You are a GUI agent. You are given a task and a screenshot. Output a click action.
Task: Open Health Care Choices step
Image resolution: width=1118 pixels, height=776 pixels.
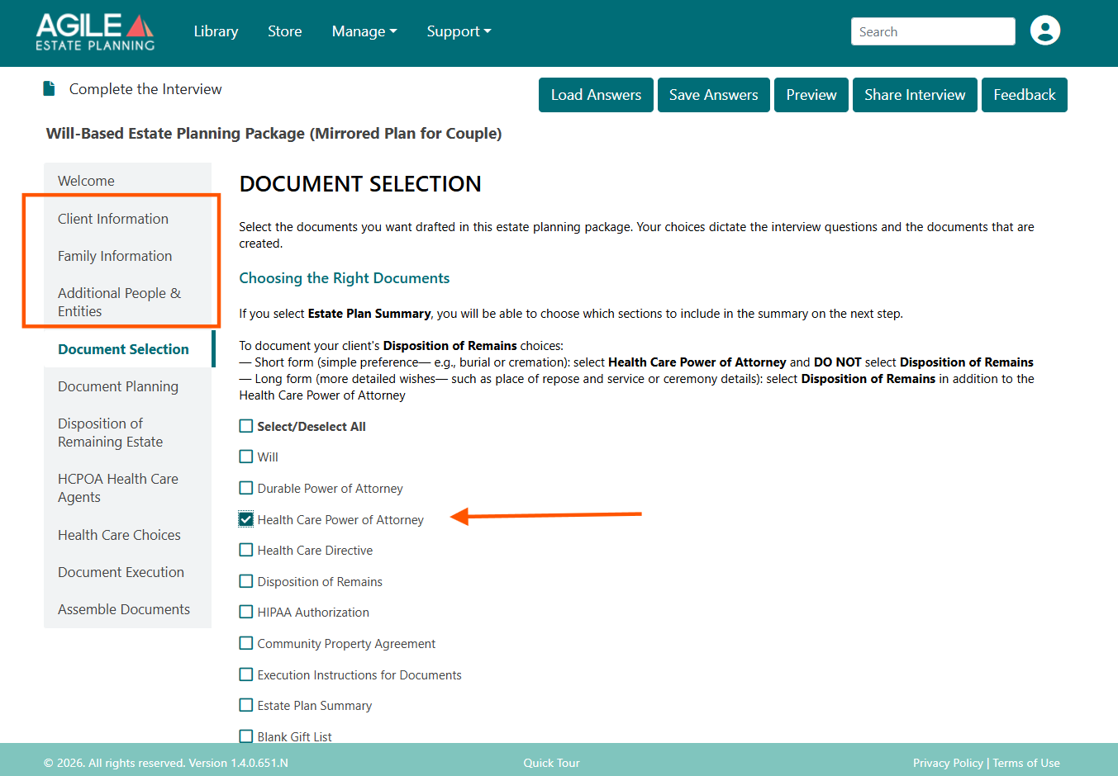(127, 535)
